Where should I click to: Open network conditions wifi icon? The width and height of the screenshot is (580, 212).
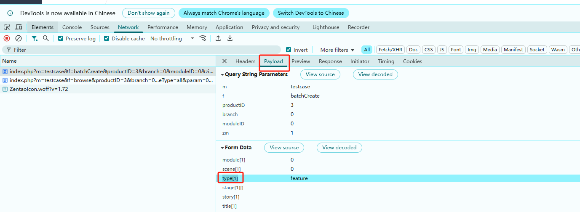click(x=203, y=38)
